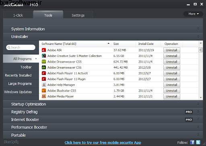Click the Adobe Help Manager icon
Image resolution: width=206 pixels, height=146 pixels.
[x=44, y=85]
